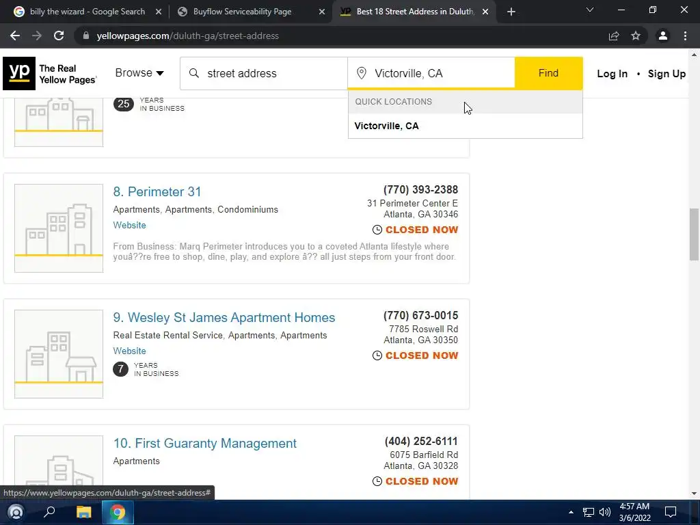
Task: Click the volume speaker icon
Action: point(605,512)
